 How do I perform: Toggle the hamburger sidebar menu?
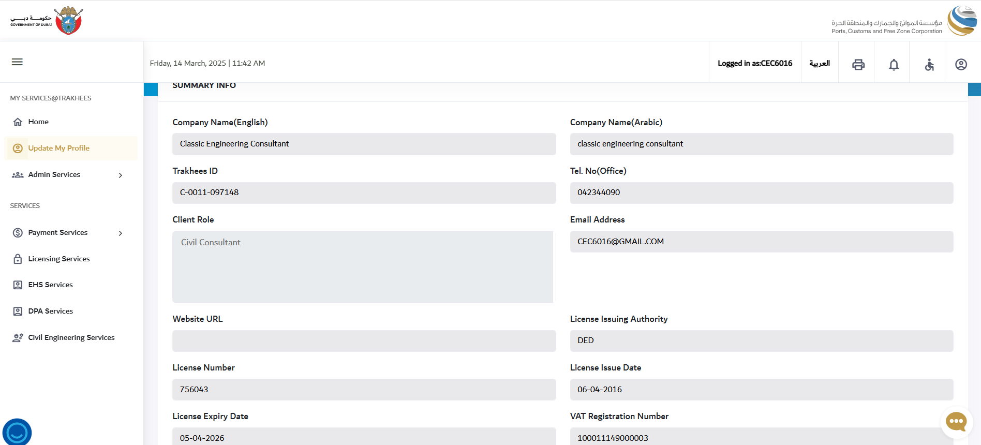click(x=17, y=62)
